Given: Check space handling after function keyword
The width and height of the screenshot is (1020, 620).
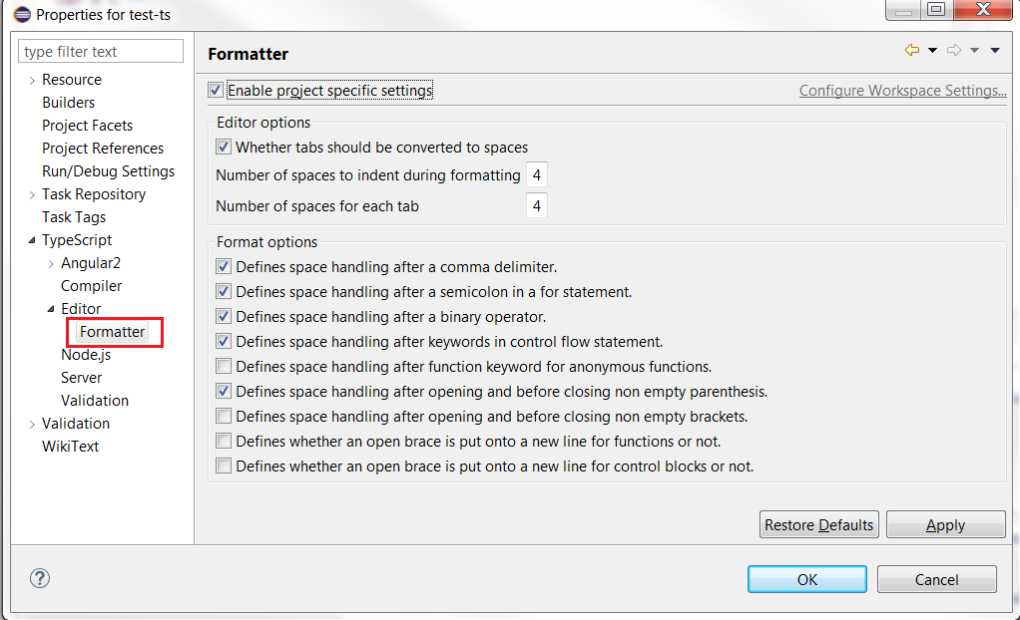Looking at the screenshot, I should 224,366.
